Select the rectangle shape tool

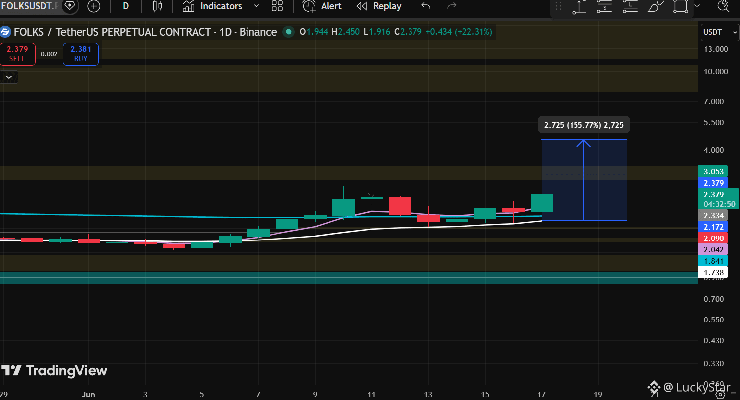click(x=681, y=6)
